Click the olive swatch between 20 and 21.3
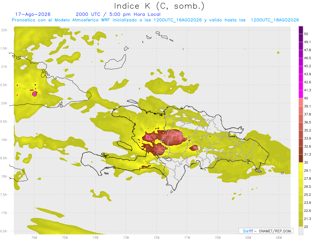The image size is (313, 241). tap(301, 223)
